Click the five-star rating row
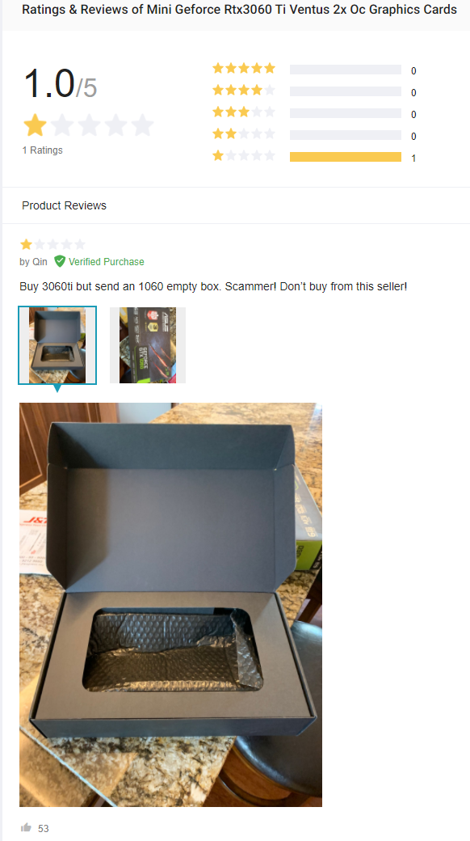 314,70
